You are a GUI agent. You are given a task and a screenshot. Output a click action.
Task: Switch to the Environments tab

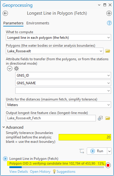(x=38, y=23)
